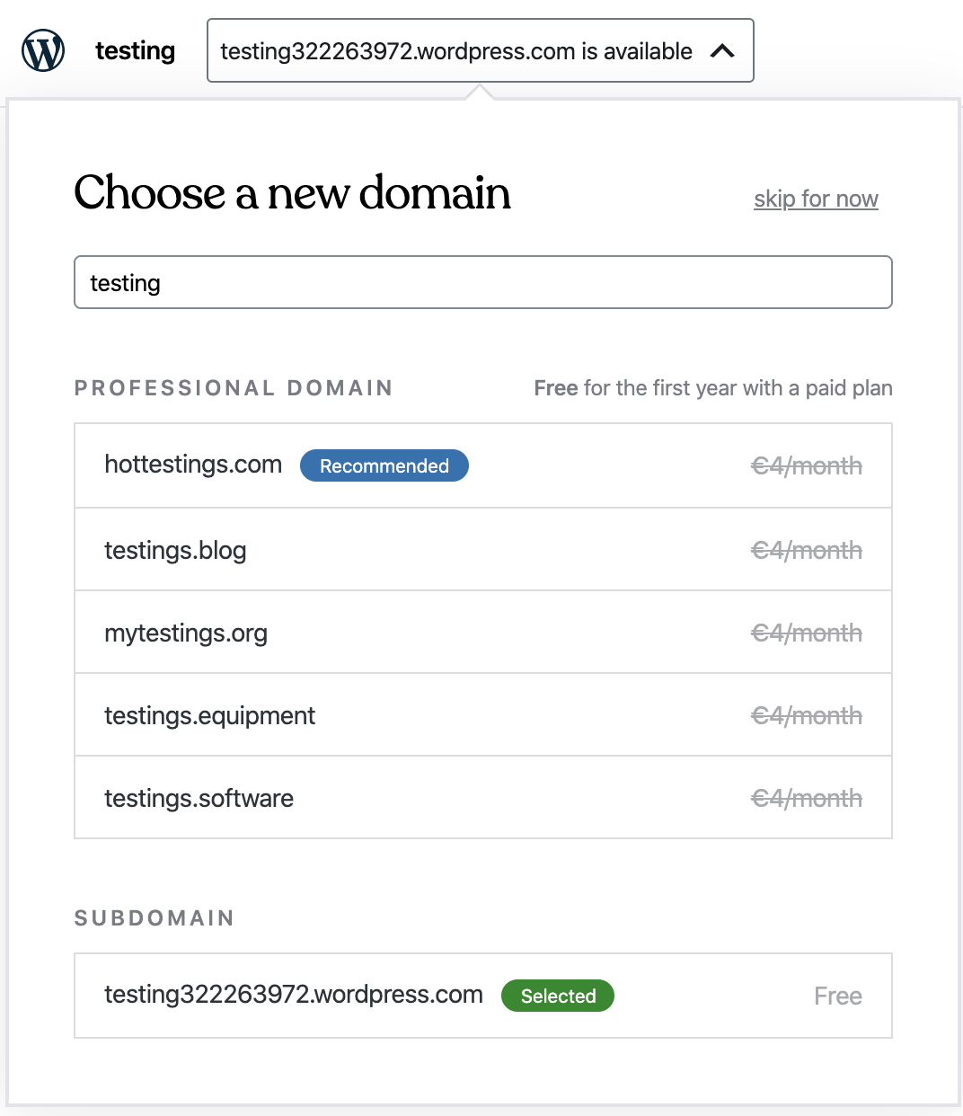Image resolution: width=963 pixels, height=1116 pixels.
Task: Collapse the domain picker chevron arrow
Action: tap(722, 51)
